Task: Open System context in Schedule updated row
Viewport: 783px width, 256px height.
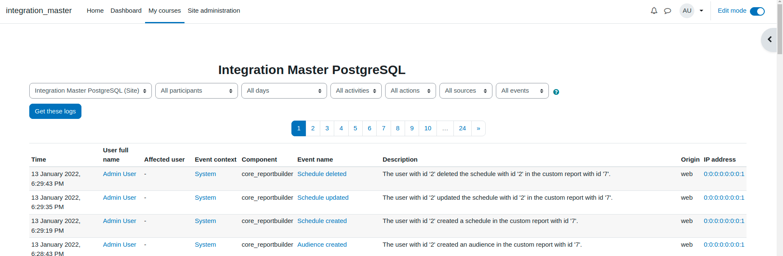Action: [x=205, y=198]
